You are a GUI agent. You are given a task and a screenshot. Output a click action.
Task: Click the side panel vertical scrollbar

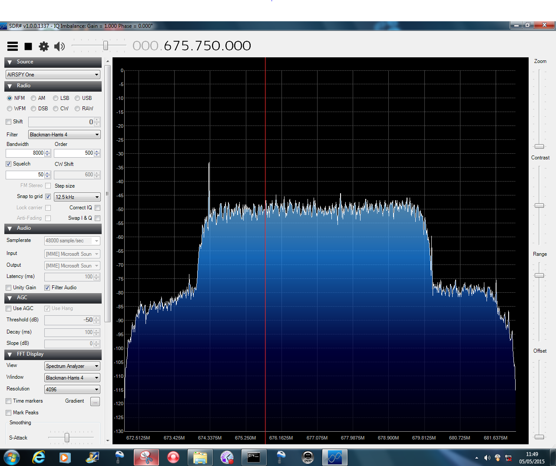108,194
